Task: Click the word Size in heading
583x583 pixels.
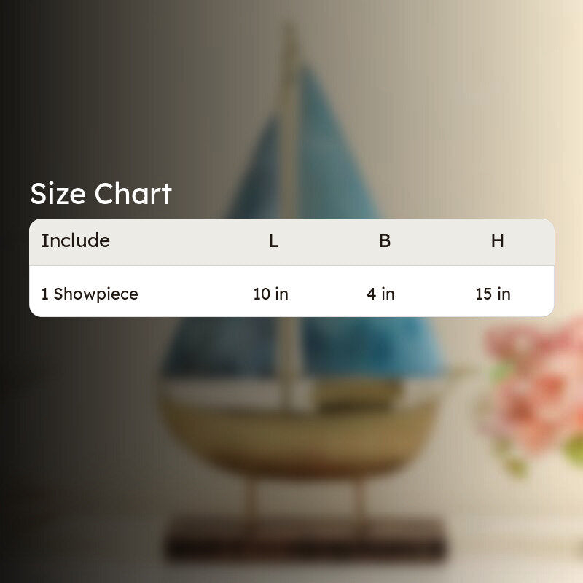Action: [58, 194]
